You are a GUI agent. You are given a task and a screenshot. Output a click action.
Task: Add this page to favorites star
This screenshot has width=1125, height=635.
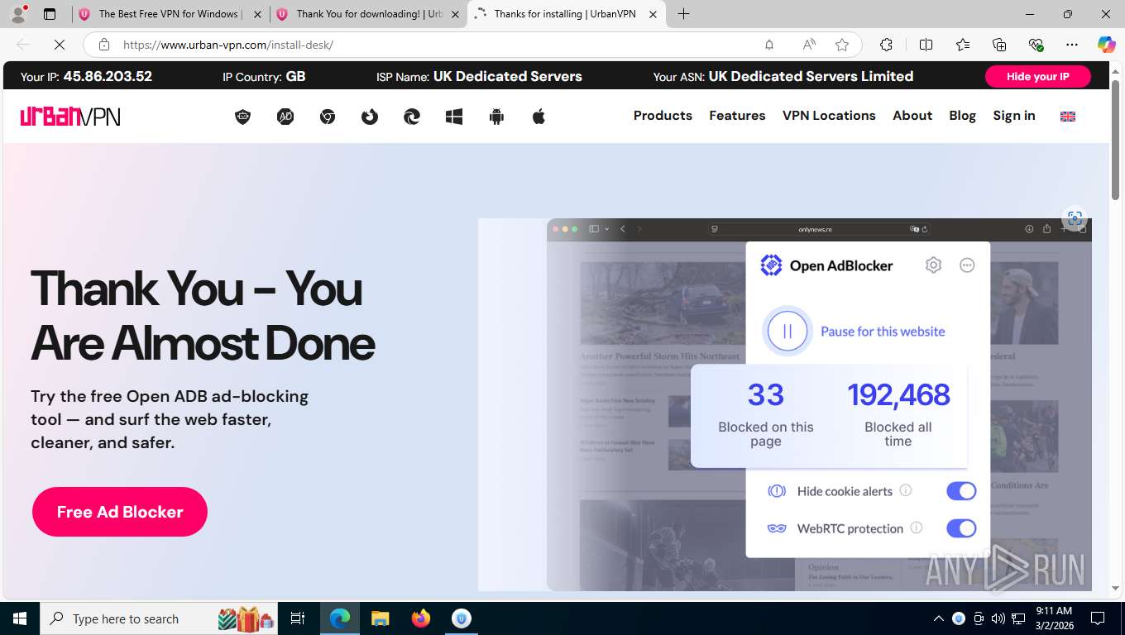[842, 45]
